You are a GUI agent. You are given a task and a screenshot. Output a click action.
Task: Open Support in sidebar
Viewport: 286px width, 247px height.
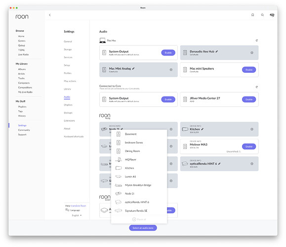pos(22,135)
